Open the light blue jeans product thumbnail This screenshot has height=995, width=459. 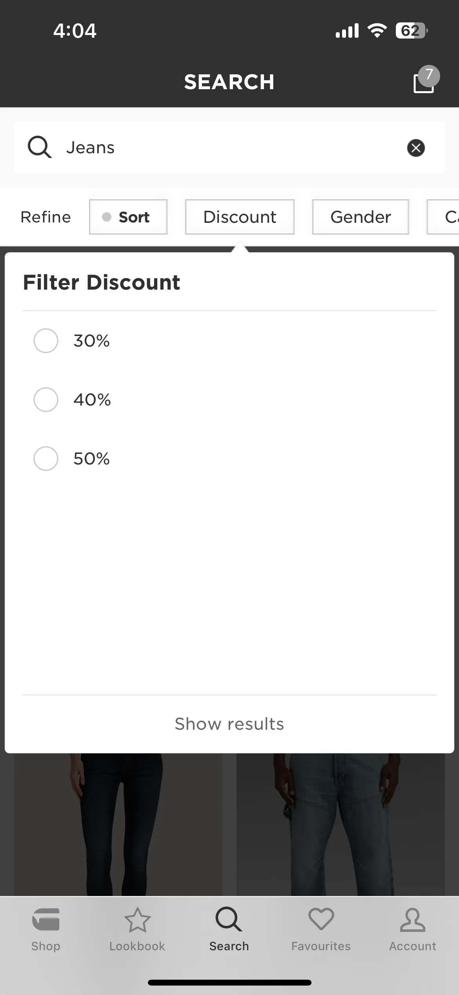[341, 824]
